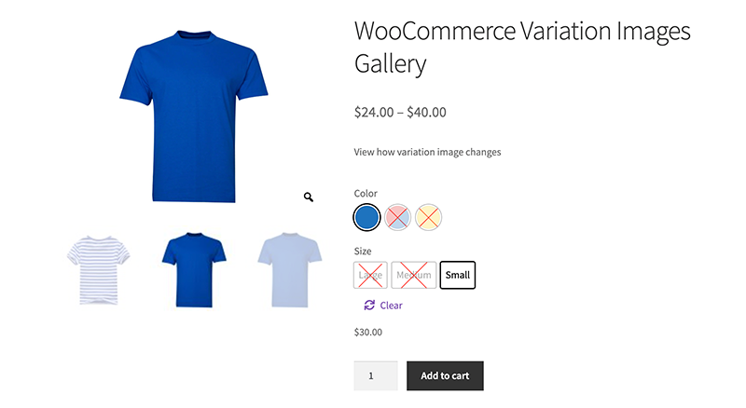Choose the solid blue color swatch
This screenshot has height=408, width=746.
pyautogui.click(x=366, y=217)
